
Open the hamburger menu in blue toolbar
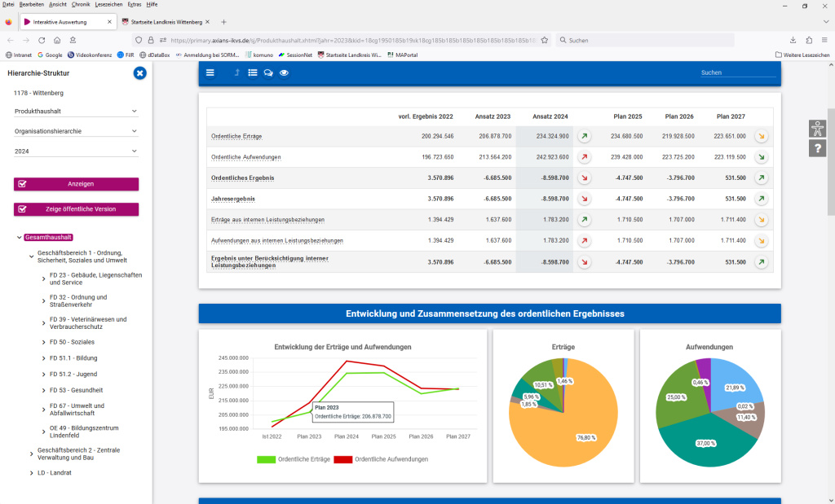210,73
